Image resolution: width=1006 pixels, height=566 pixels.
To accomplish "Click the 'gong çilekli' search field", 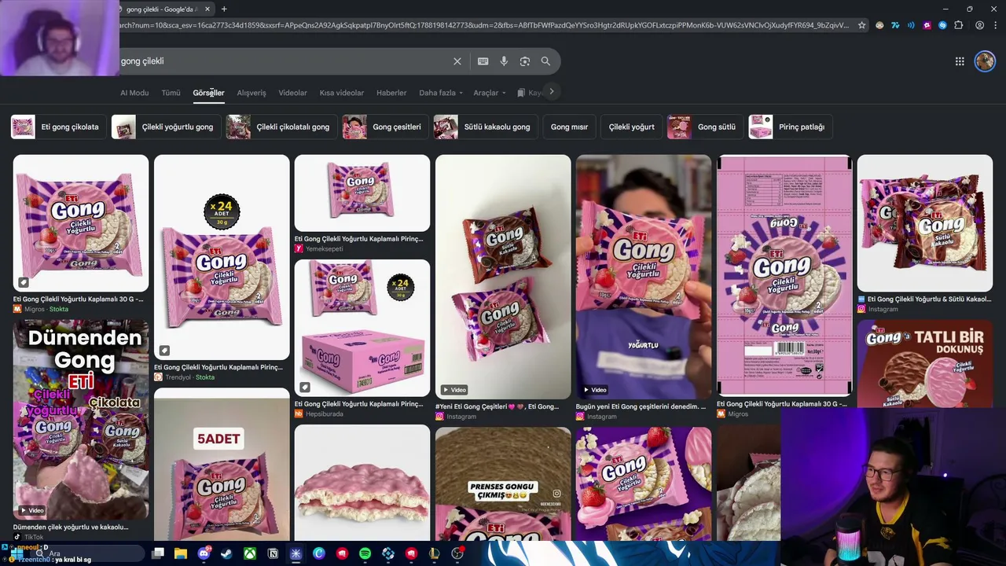I will 283,61.
